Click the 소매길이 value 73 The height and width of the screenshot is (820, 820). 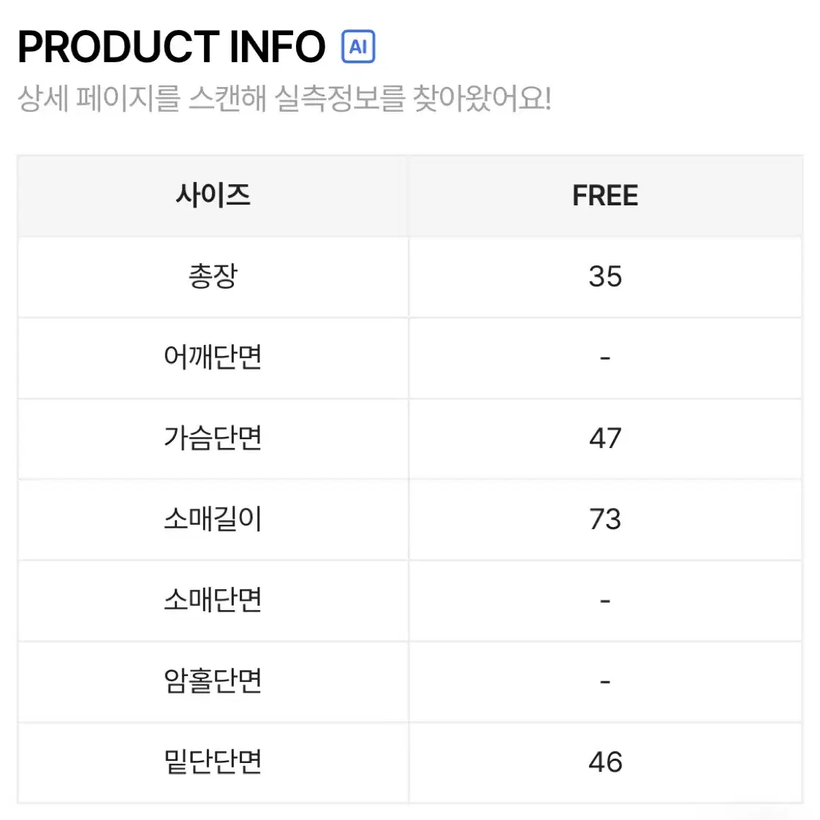[605, 520]
